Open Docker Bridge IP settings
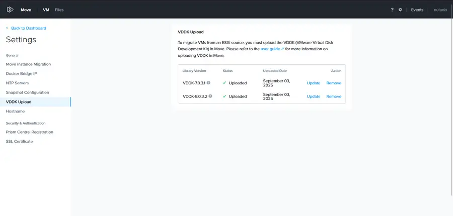 [21, 74]
